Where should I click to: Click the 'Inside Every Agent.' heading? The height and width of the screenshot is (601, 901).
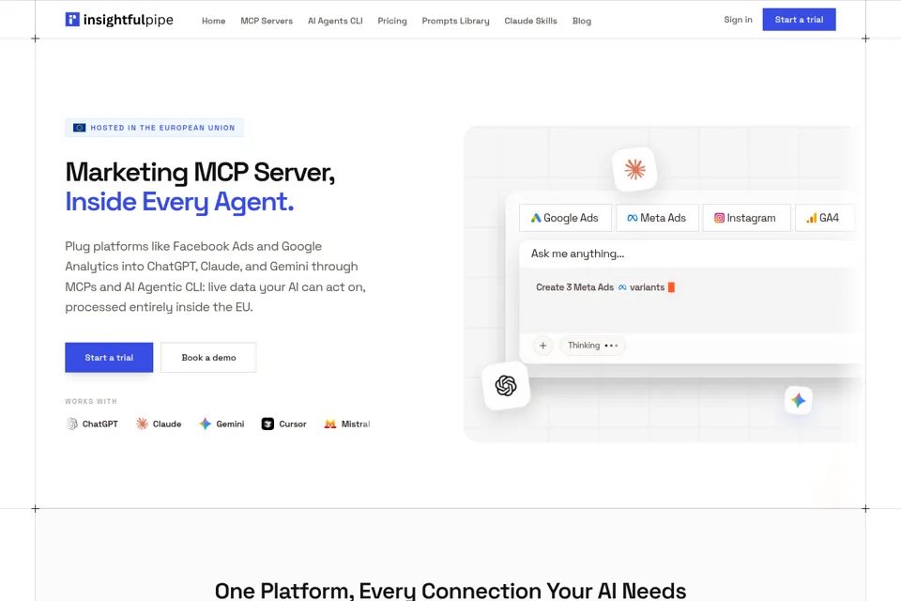[179, 202]
